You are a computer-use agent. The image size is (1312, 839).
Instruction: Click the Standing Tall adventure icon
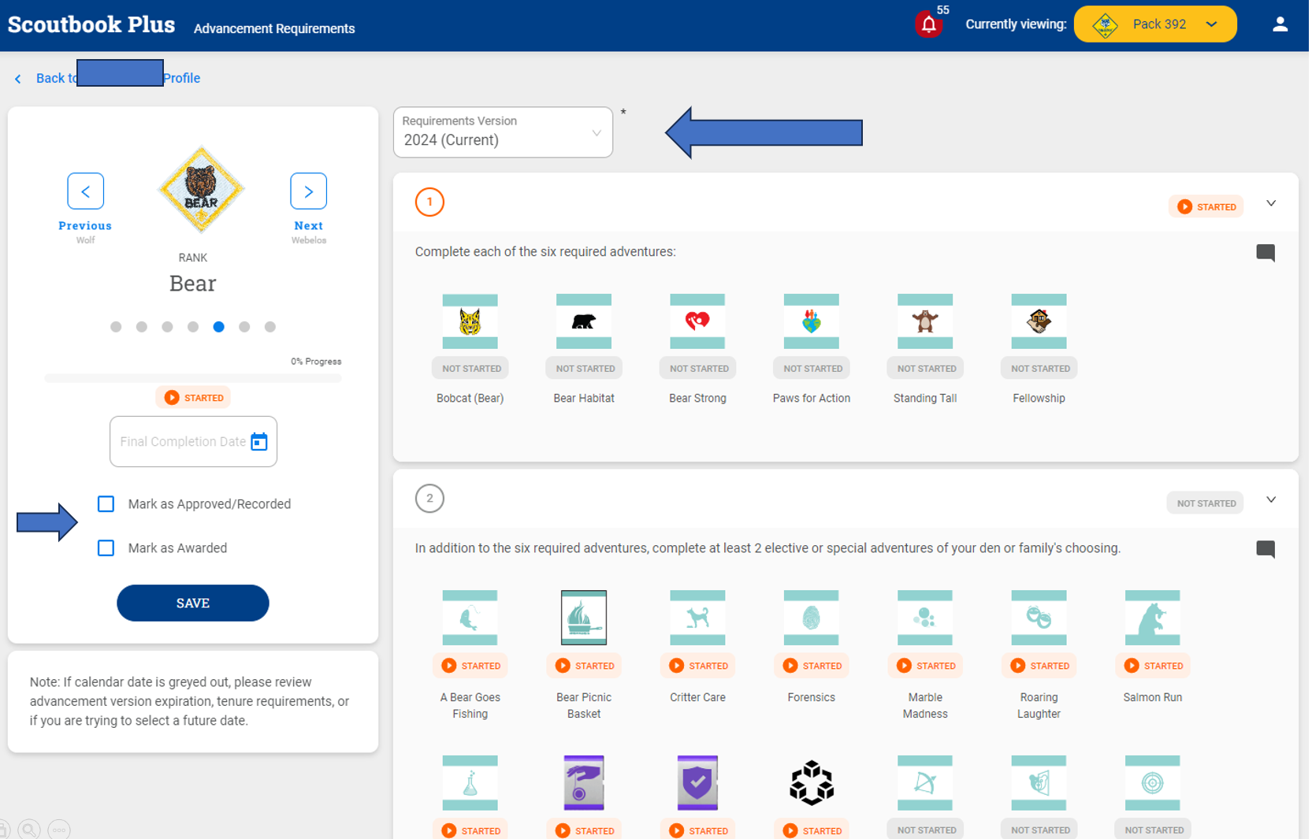(927, 321)
